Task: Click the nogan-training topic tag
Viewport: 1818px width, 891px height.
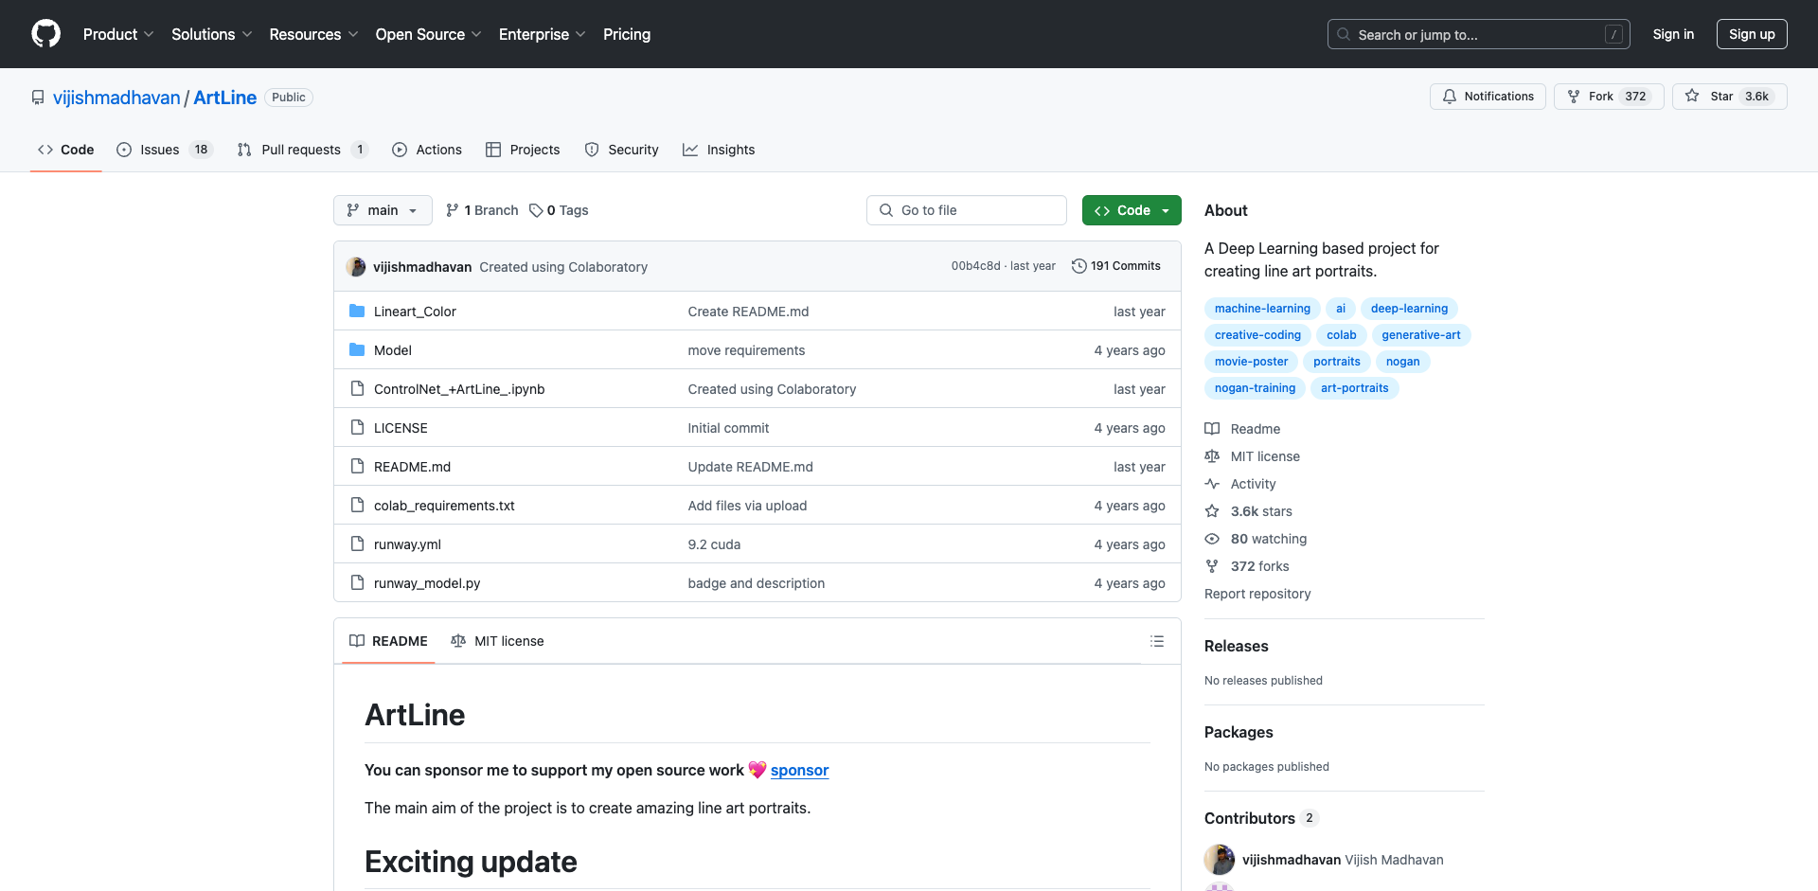Action: click(x=1255, y=388)
